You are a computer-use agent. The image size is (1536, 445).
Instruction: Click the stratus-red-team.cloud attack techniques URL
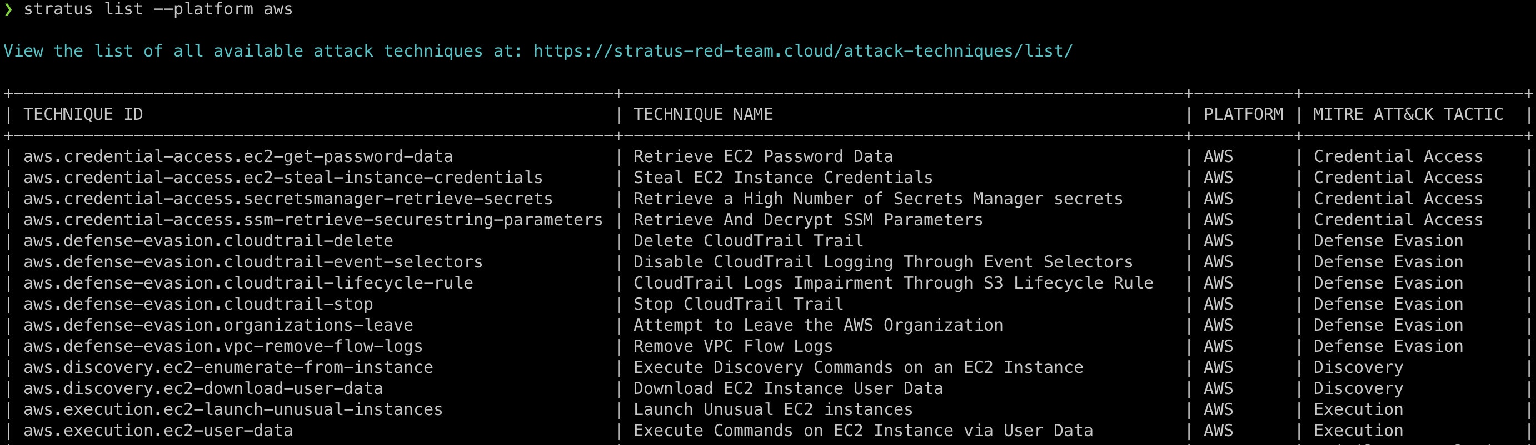tap(802, 51)
